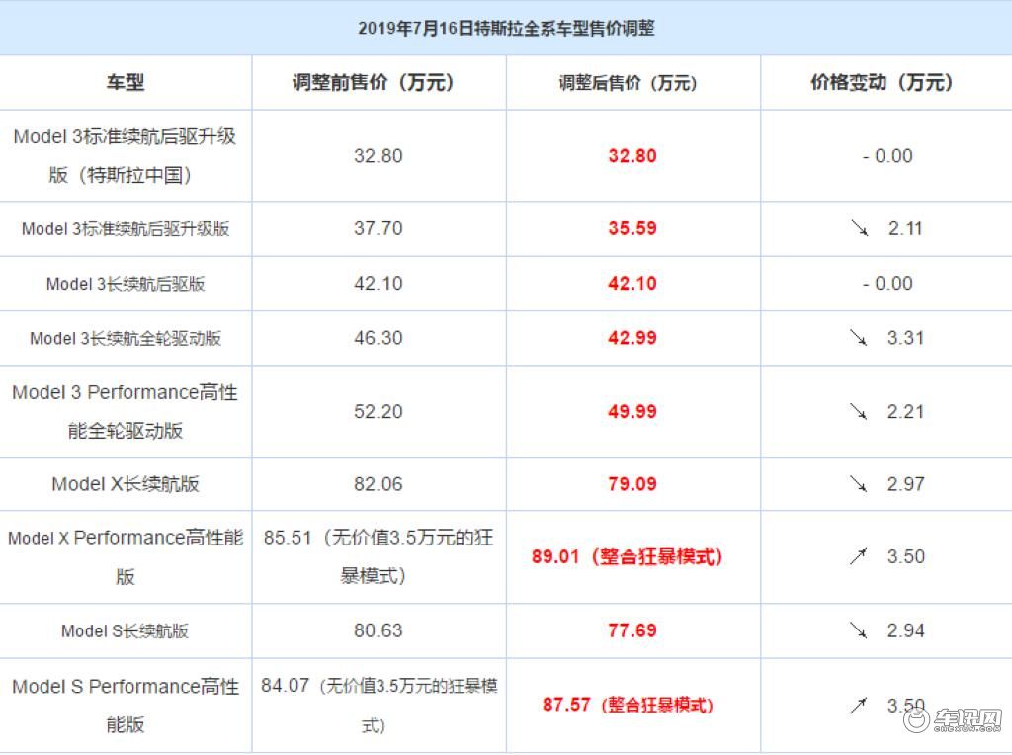Click the price change value 2.97
Viewport: 1012px width, 755px height.
click(905, 484)
